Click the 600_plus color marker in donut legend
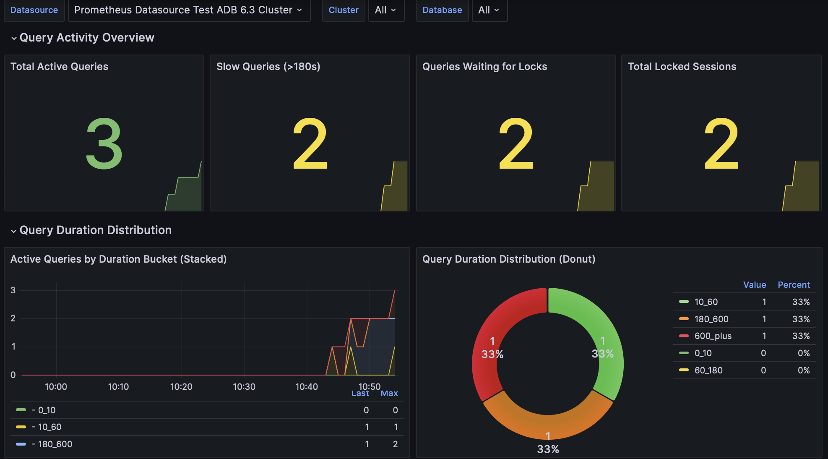828x459 pixels. coord(684,336)
